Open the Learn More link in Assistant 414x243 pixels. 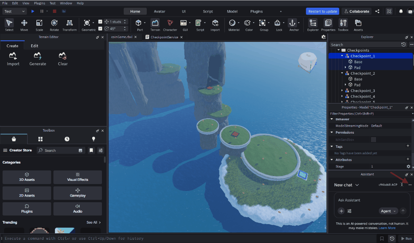387,228
